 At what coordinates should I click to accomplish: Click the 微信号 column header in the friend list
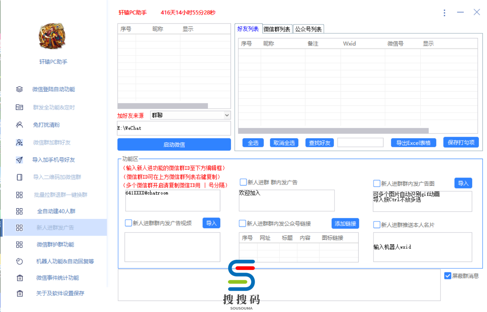(395, 43)
